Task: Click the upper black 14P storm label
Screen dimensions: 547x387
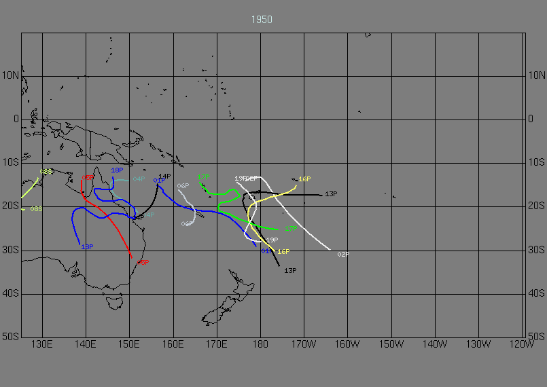Action: pyautogui.click(x=164, y=177)
